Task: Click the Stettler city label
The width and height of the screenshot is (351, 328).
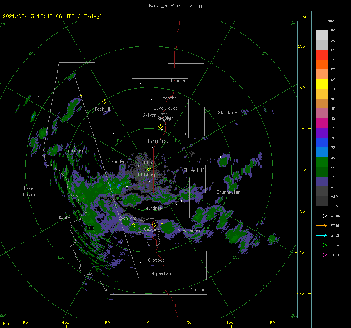Action: pyautogui.click(x=227, y=113)
